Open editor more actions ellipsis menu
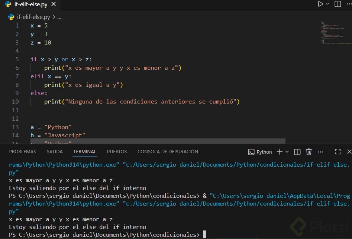This screenshot has height=239, width=352. coord(349,4)
